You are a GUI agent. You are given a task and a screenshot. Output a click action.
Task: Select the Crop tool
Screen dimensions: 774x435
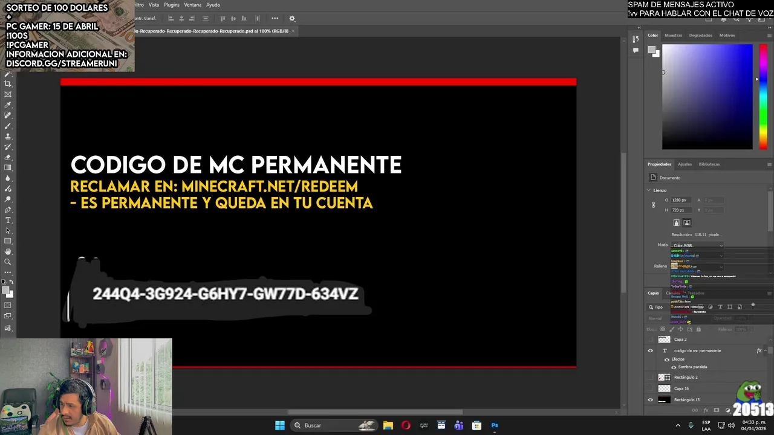tap(8, 84)
